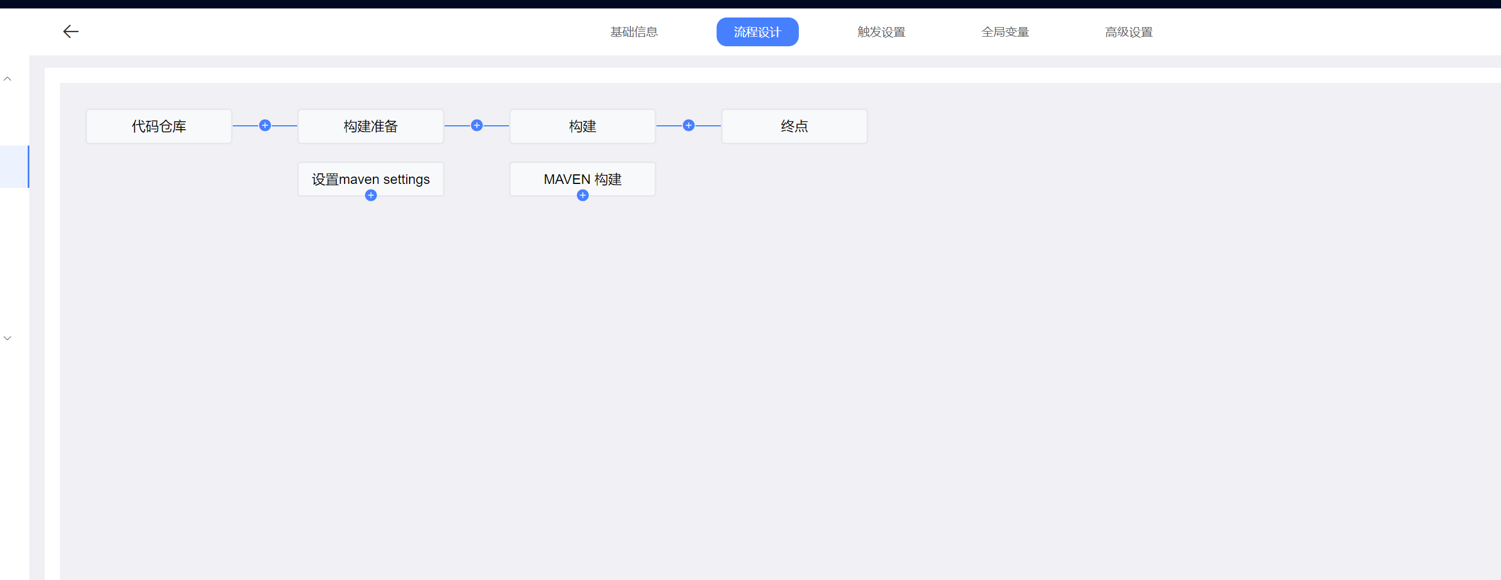Add task below 设置maven settings
This screenshot has width=1501, height=580.
pyautogui.click(x=371, y=195)
